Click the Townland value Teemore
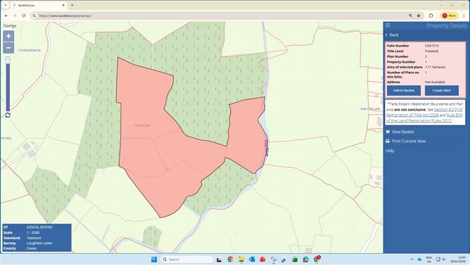 coord(34,238)
